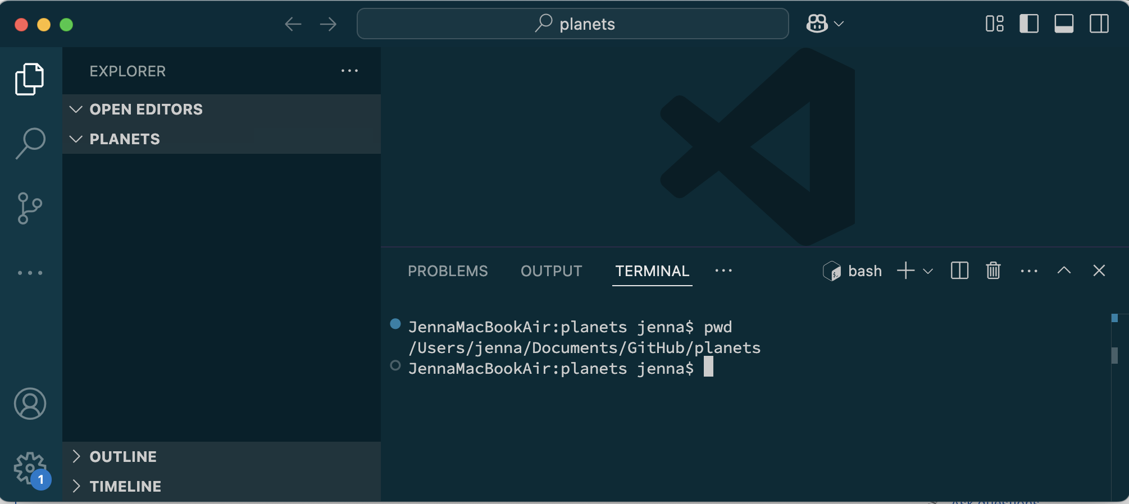Split the terminal
1129x504 pixels.
959,271
